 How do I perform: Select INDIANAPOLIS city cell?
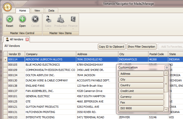tap(133, 59)
